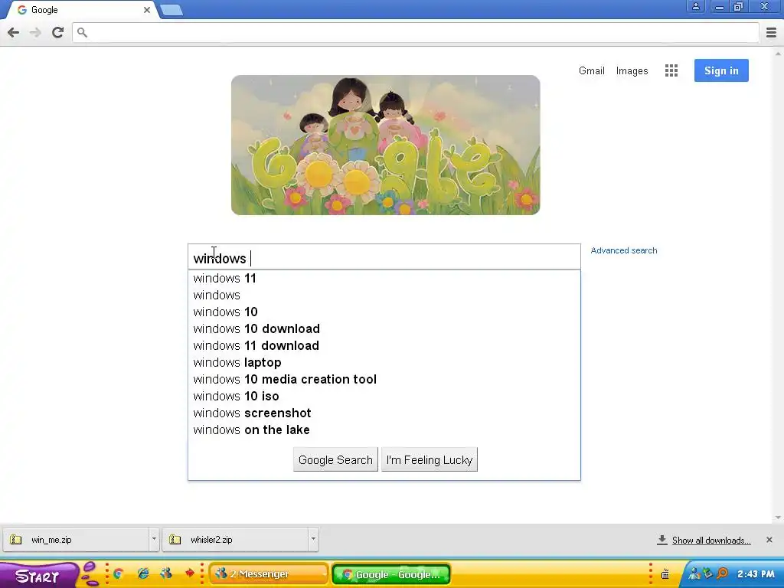Click the address bar field

[416, 32]
